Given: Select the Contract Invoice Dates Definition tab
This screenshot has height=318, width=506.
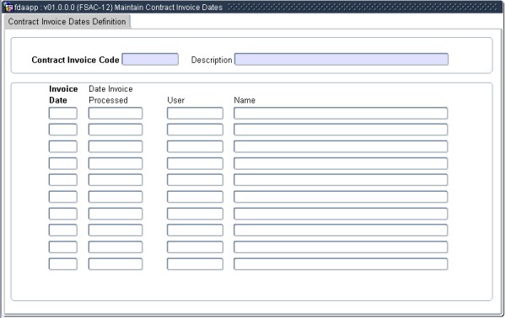Looking at the screenshot, I should click(x=67, y=22).
